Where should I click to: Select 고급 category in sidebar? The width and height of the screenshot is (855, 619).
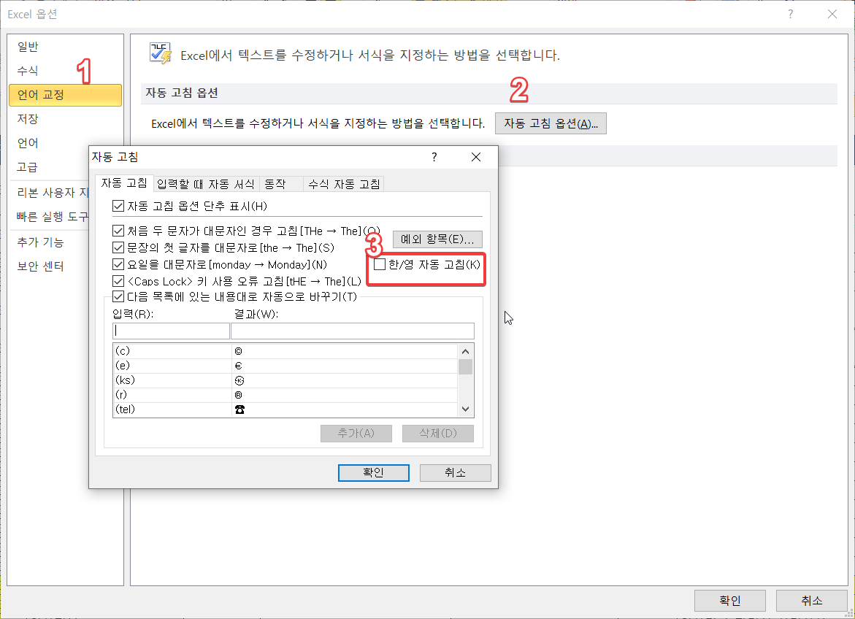point(49,167)
